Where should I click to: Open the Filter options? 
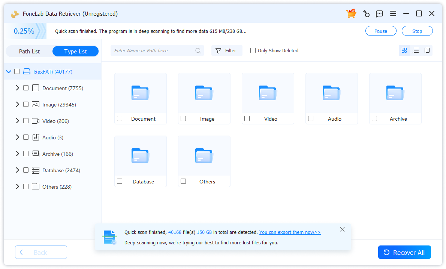click(227, 50)
